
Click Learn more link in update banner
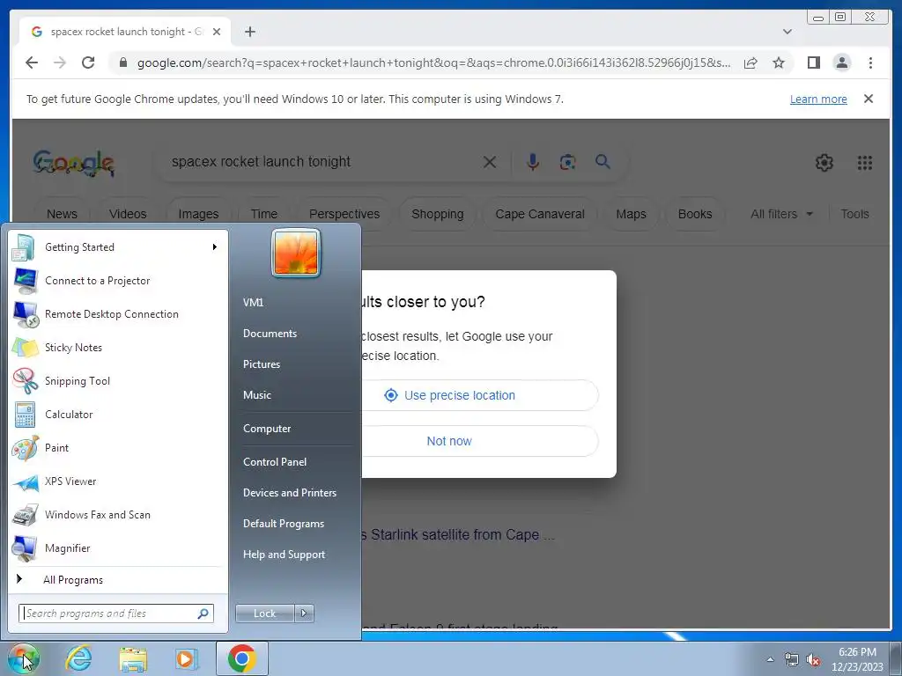pyautogui.click(x=818, y=99)
